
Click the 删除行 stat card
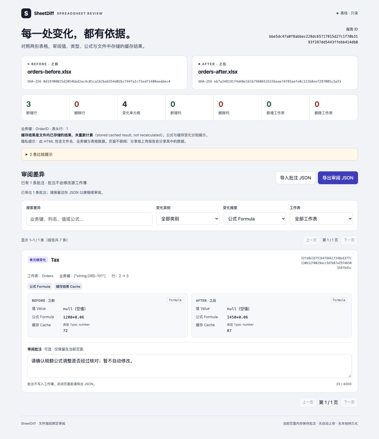(x=93, y=108)
